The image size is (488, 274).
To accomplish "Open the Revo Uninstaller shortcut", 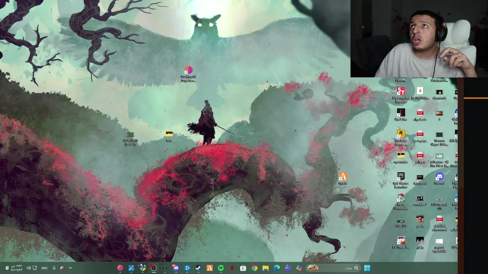I will (x=401, y=202).
